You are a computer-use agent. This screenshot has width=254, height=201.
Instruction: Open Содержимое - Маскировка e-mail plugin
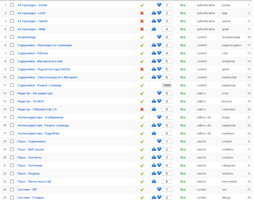point(40,61)
